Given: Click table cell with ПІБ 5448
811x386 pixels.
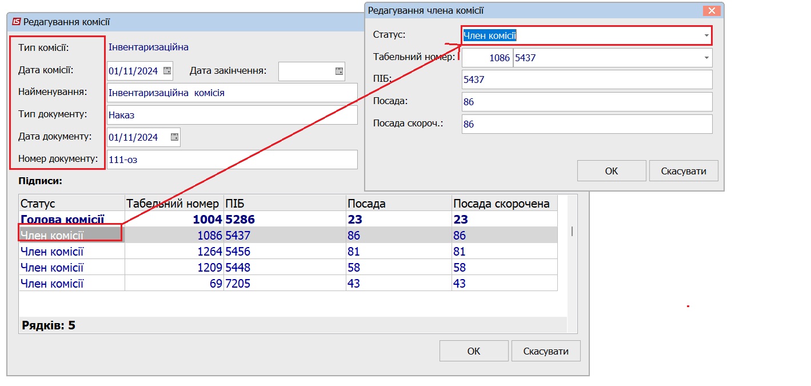Looking at the screenshot, I should click(285, 267).
